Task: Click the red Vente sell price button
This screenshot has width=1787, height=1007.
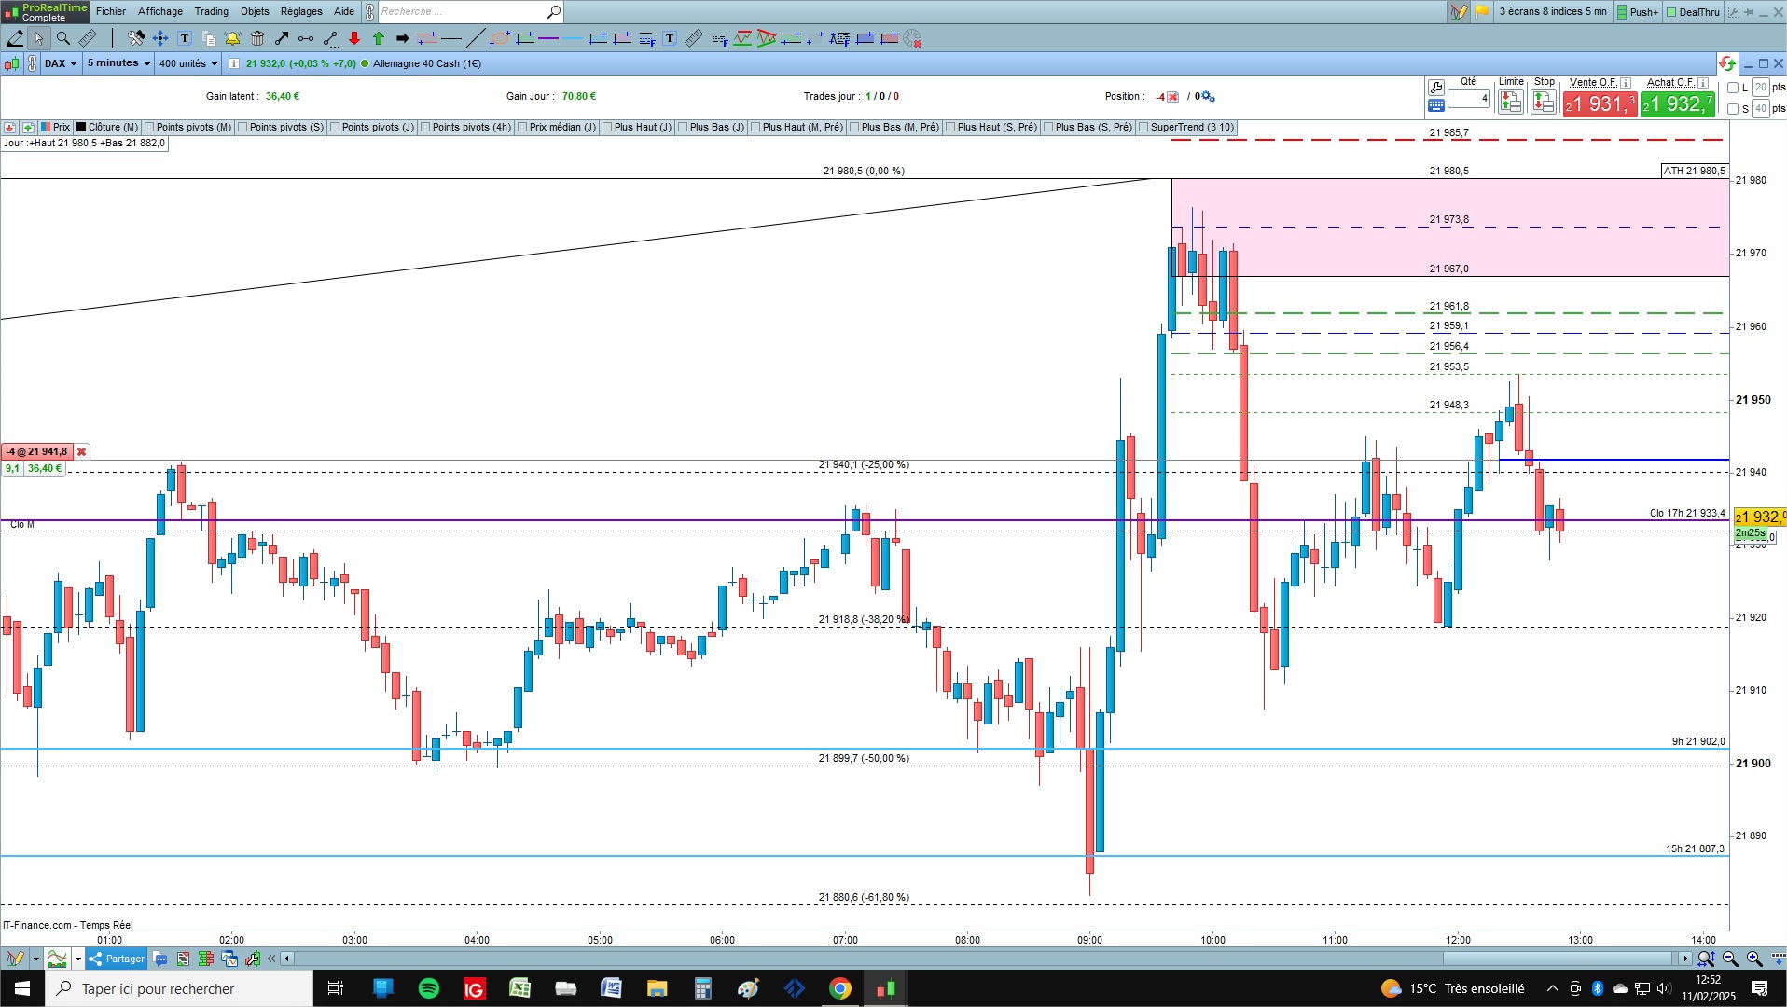Action: [x=1600, y=103]
